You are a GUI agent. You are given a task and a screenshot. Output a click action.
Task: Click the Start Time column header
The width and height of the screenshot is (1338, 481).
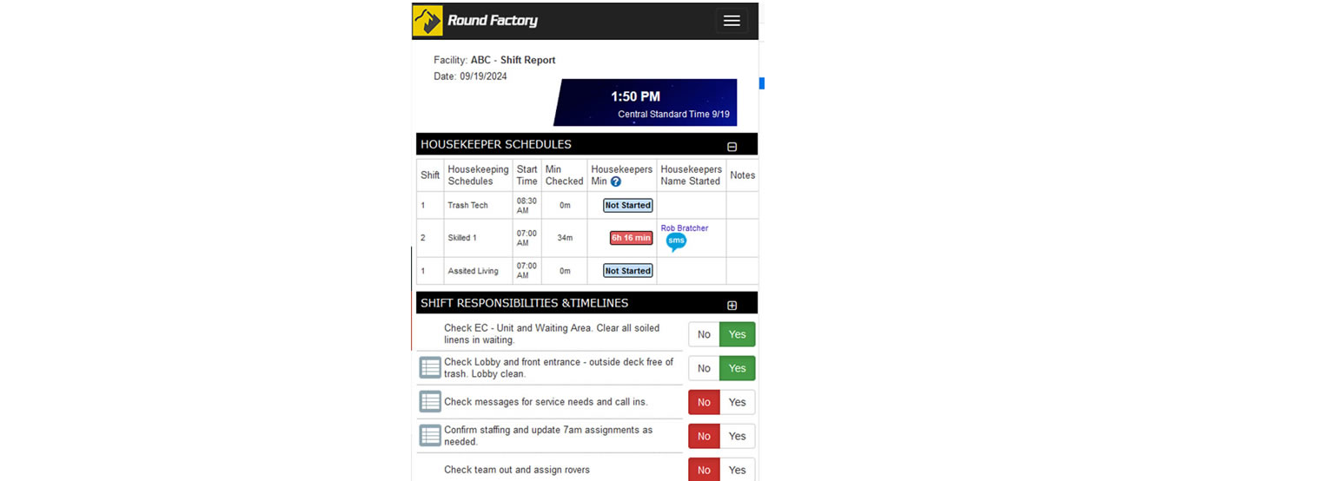(x=527, y=175)
